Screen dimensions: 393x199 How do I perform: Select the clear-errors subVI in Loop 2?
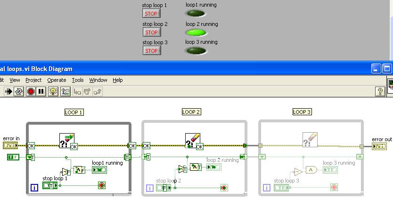pos(192,140)
